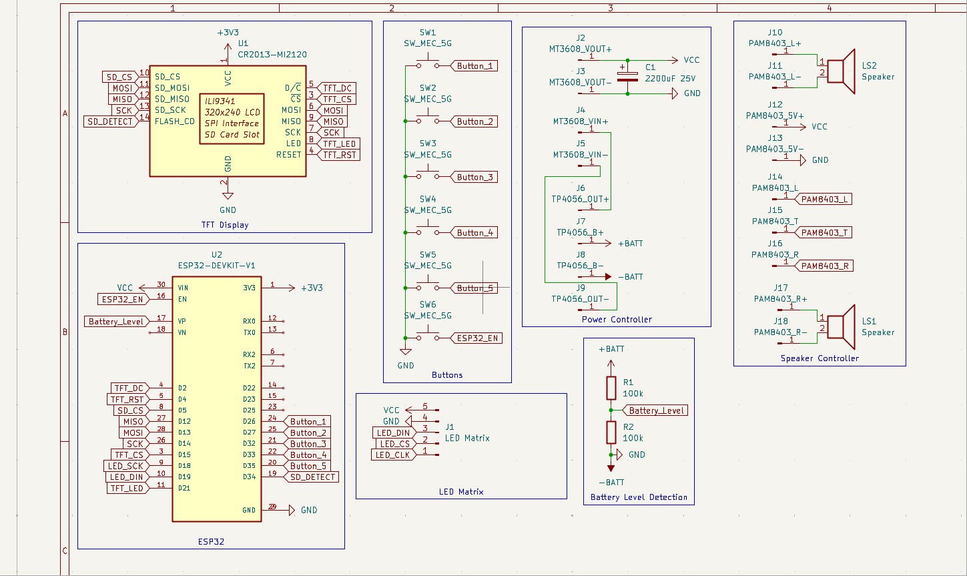Select the TFT_LED label on U1 LED pin
This screenshot has width=967, height=576.
coord(339,143)
